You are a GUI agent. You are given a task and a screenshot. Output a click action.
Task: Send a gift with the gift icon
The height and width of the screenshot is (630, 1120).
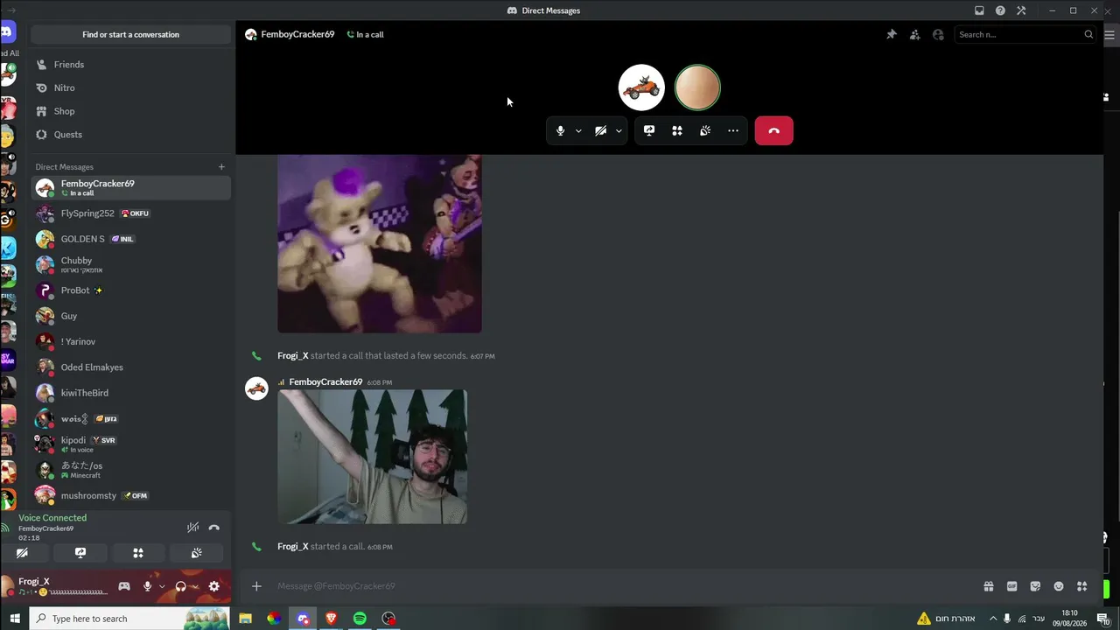click(x=989, y=586)
